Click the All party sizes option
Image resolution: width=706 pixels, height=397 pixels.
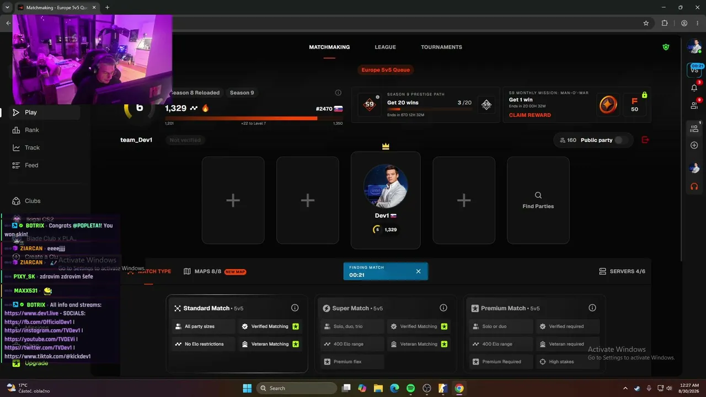[204, 326]
